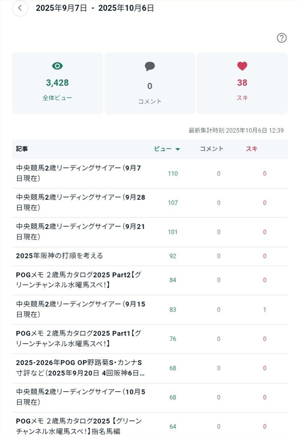Switch to the コメント stats card

(x=150, y=83)
